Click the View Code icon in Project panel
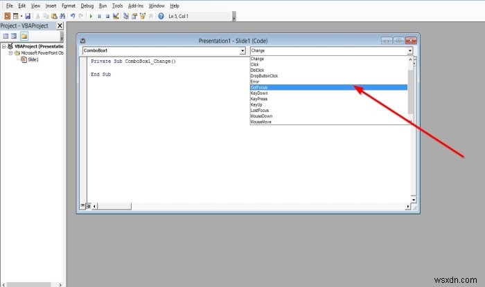The image size is (485, 287). pyautogui.click(x=6, y=36)
